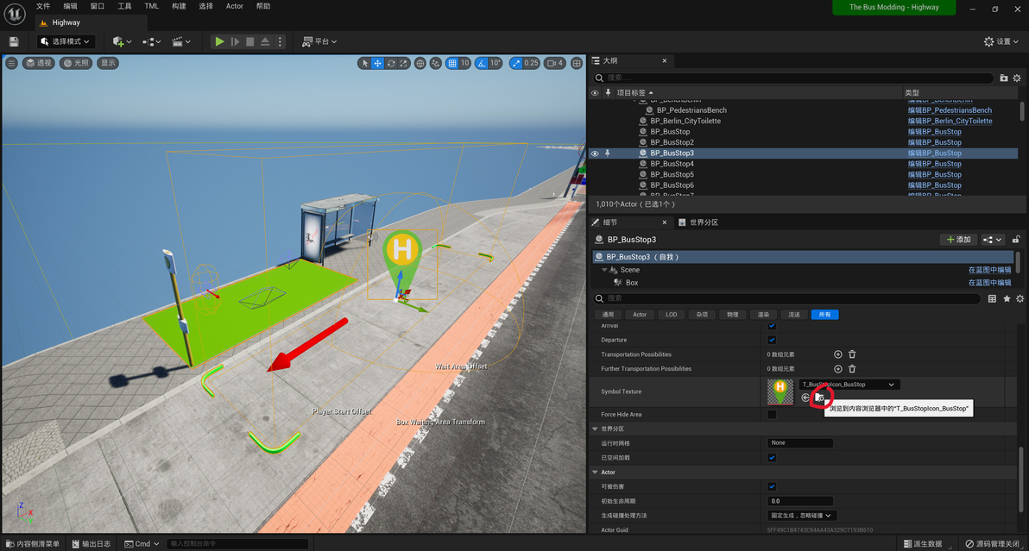
Task: Toggle visibility eye for BP_BusStop3 row
Action: (x=595, y=153)
